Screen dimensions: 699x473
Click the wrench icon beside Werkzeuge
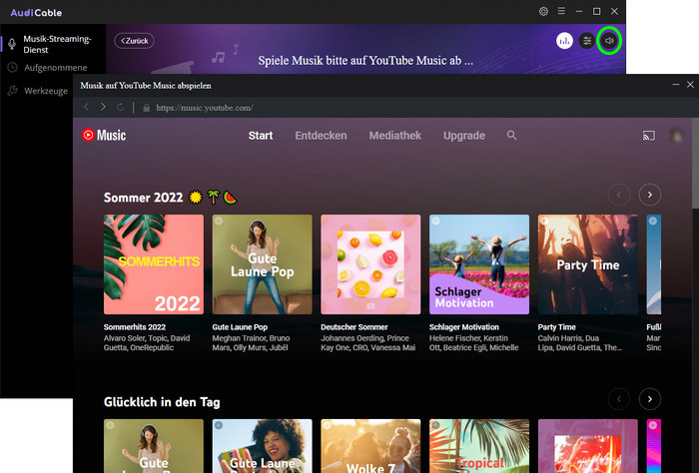(12, 91)
